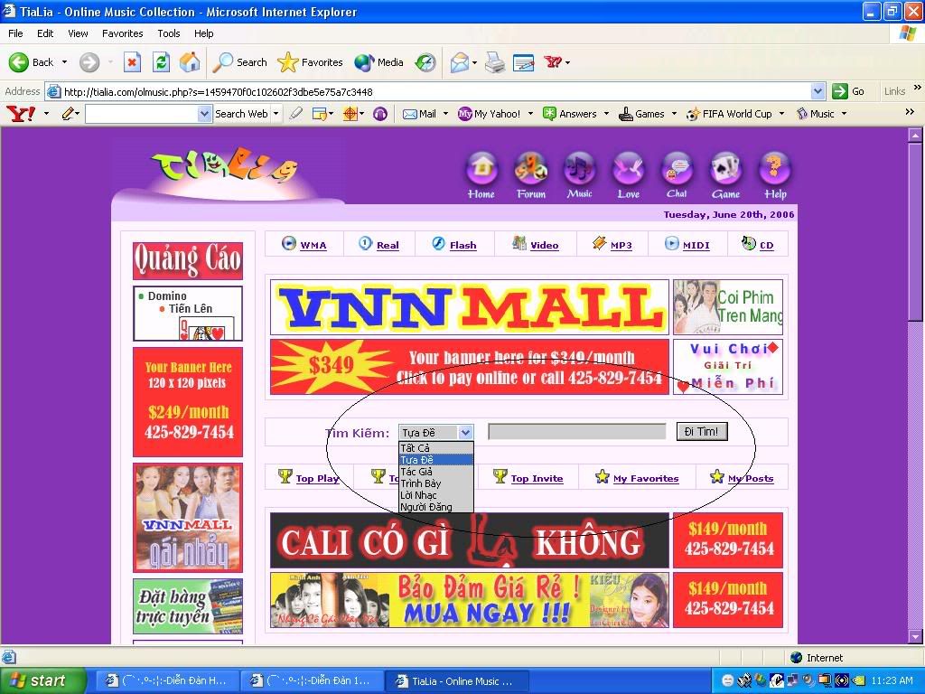Image resolution: width=925 pixels, height=694 pixels.
Task: Open the Favorites menu
Action: coord(122,33)
